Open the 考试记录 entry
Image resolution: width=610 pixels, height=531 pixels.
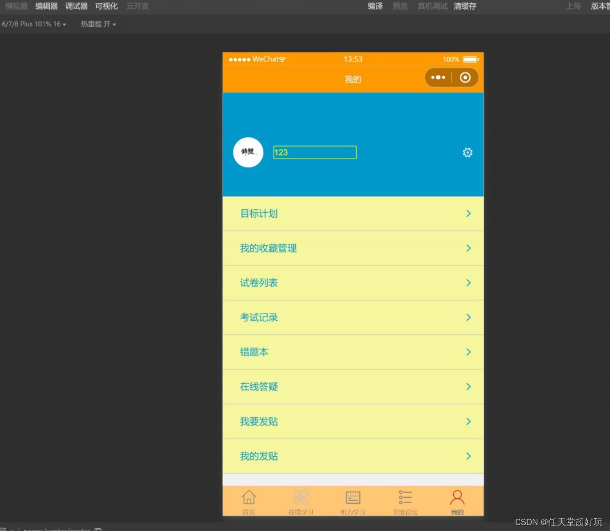pos(353,318)
